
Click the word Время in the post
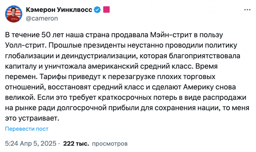(207, 66)
